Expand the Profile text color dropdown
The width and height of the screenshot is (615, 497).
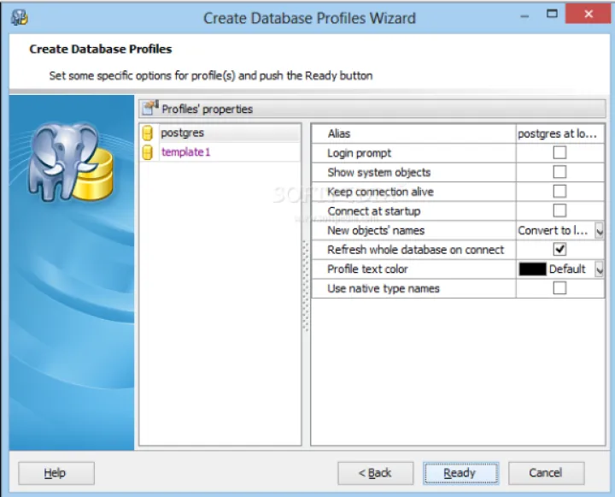(599, 269)
